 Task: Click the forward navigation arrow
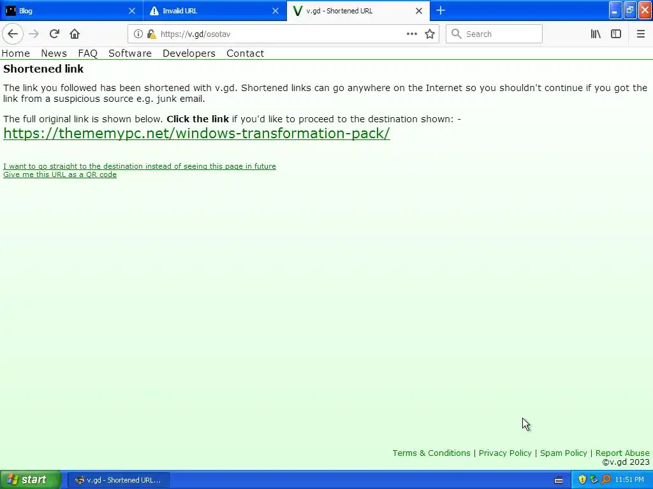coord(34,34)
